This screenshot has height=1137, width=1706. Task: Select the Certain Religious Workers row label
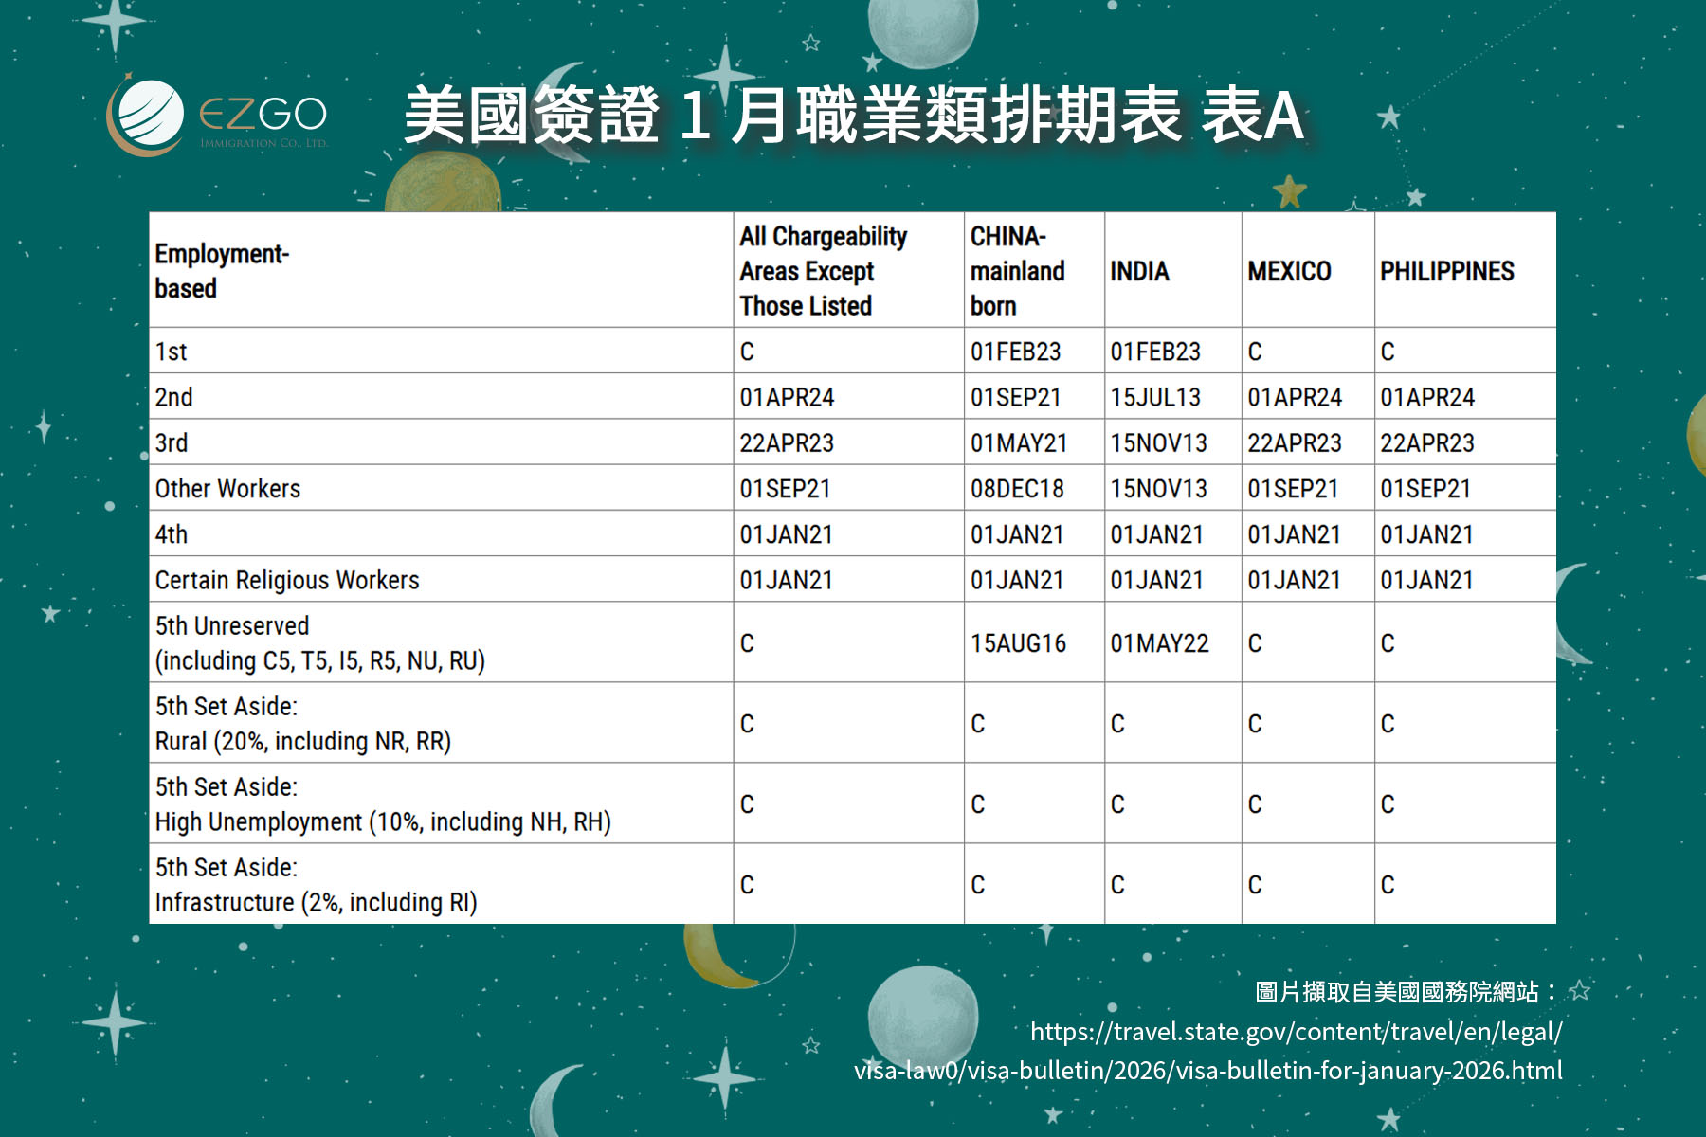click(x=287, y=580)
